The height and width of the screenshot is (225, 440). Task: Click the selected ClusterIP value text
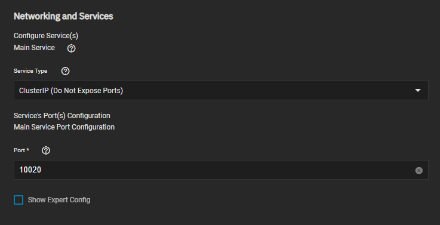(71, 91)
